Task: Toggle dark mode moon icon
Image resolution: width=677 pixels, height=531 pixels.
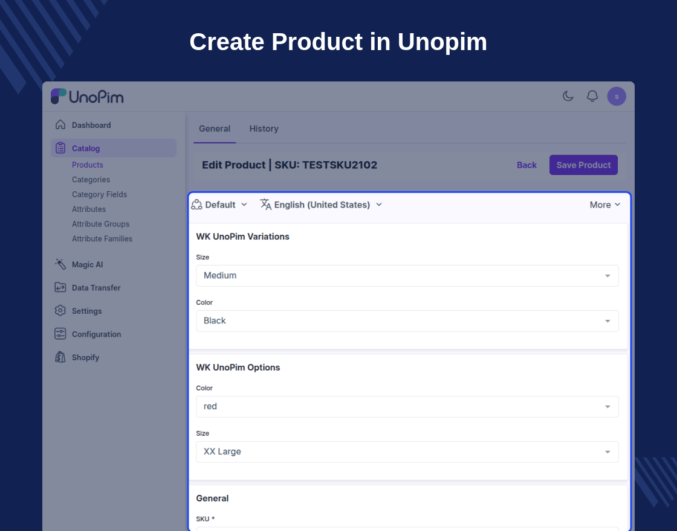Action: tap(568, 96)
